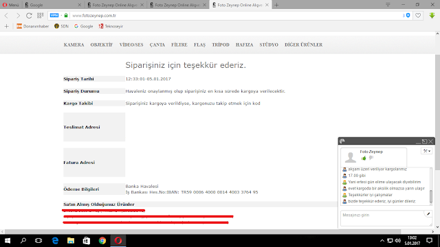Image resolution: width=440 pixels, height=247 pixels.
Task: Open the HAFIZA category menu
Action: [245, 45]
